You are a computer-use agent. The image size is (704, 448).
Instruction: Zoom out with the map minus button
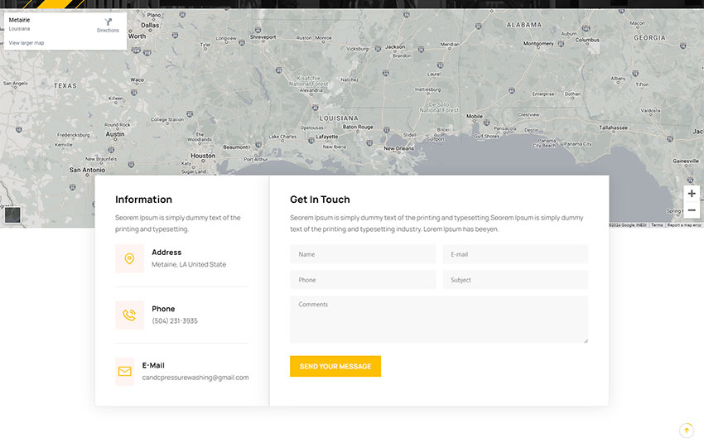coord(692,210)
